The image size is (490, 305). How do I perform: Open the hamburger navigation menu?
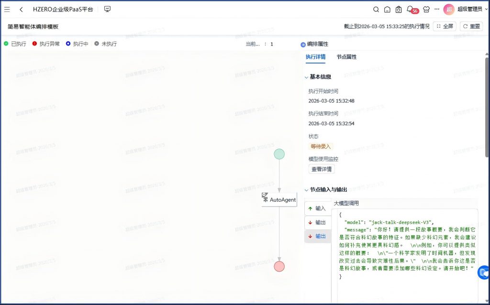[7, 9]
